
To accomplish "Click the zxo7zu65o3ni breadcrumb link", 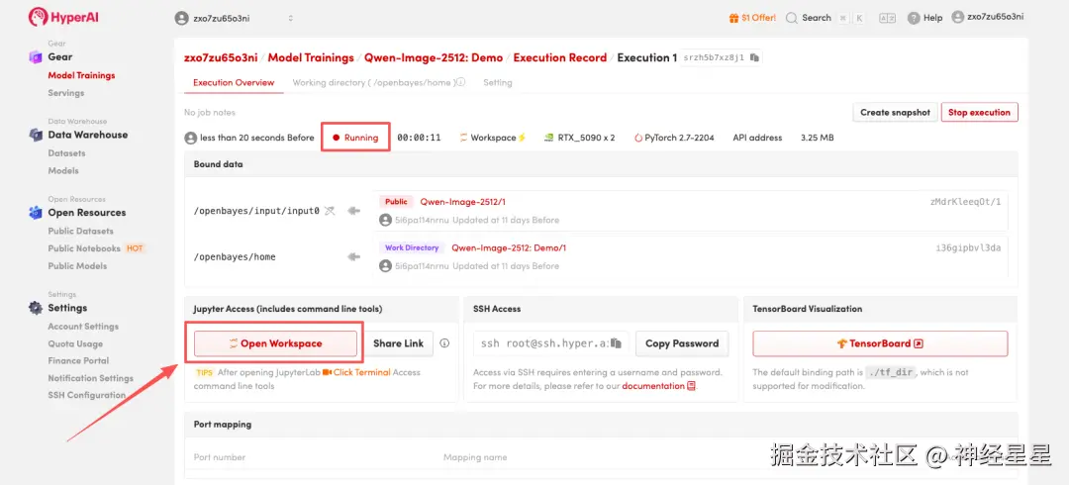I will point(221,58).
